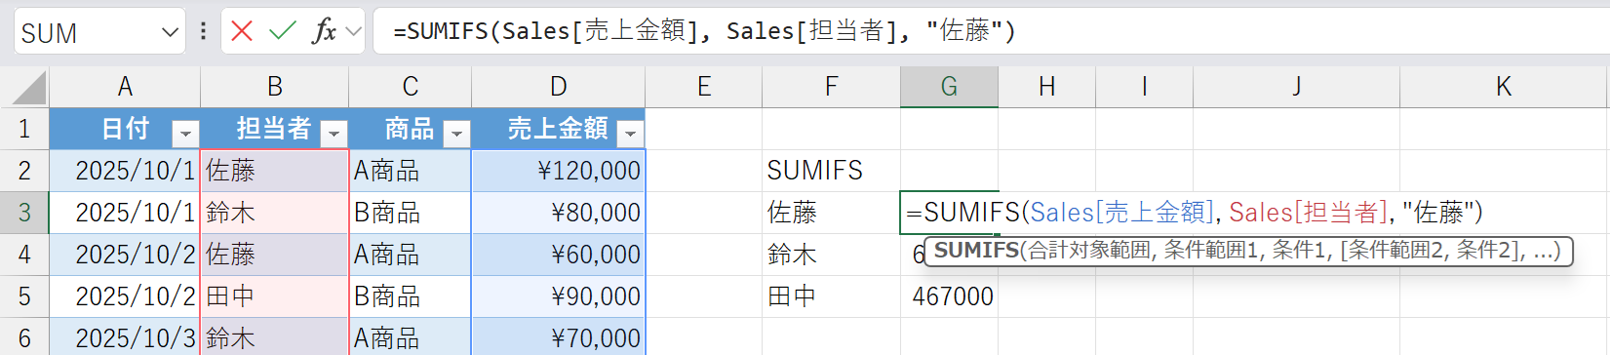The height and width of the screenshot is (355, 1610).
Task: Click date 2025/10/3 in row 6
Action: pyautogui.click(x=125, y=337)
